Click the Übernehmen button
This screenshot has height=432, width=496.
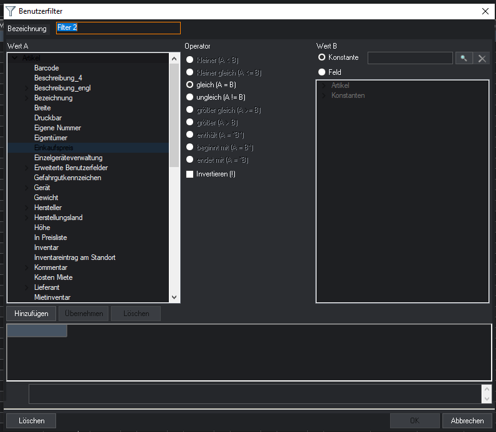click(x=84, y=314)
